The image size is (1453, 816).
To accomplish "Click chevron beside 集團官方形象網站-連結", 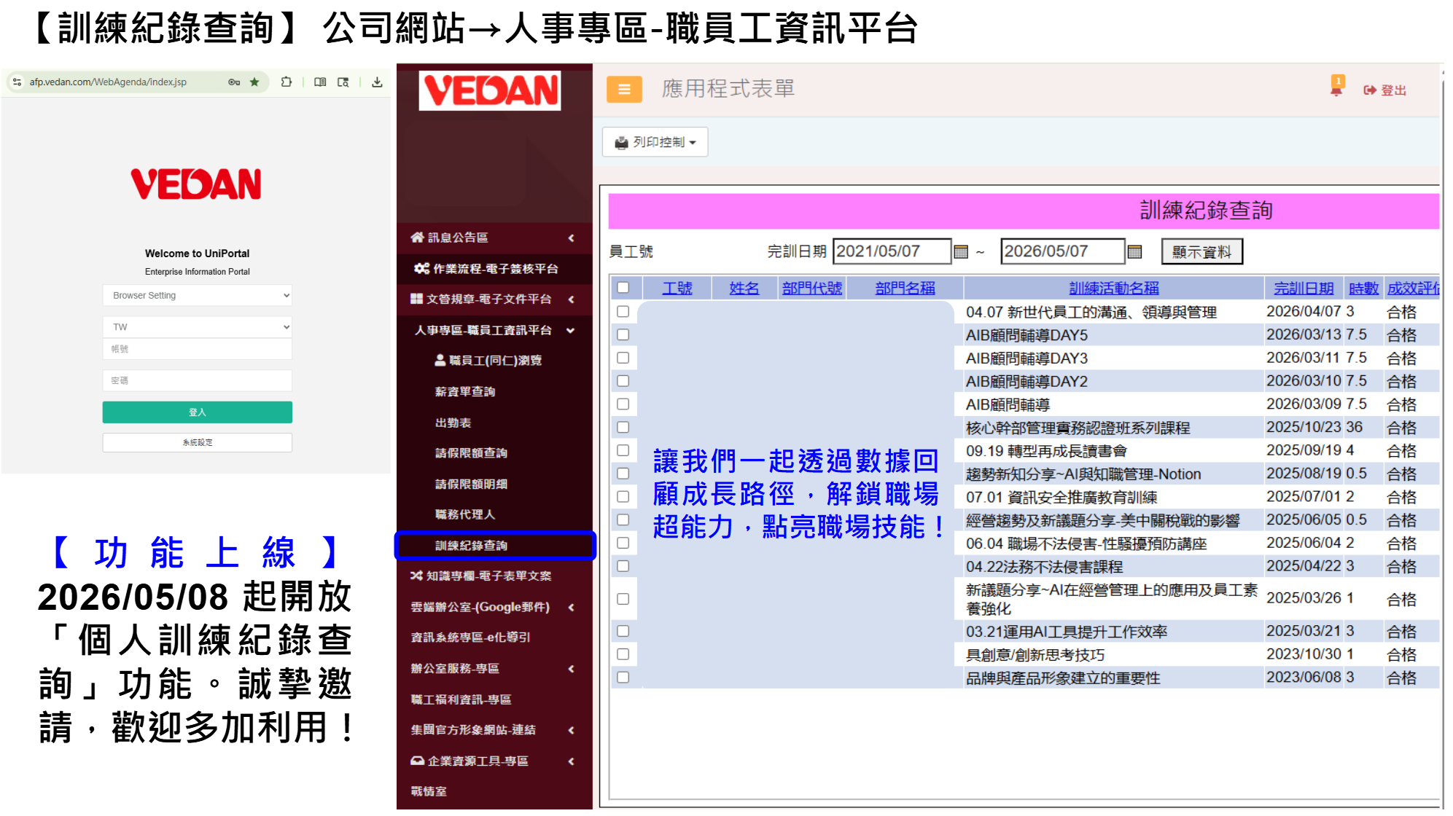I will [571, 730].
